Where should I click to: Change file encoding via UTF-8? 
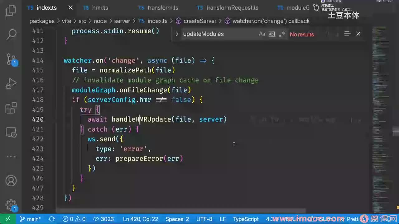204,219
